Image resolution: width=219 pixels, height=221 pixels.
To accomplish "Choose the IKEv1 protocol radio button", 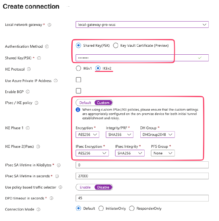I will 78,68.
